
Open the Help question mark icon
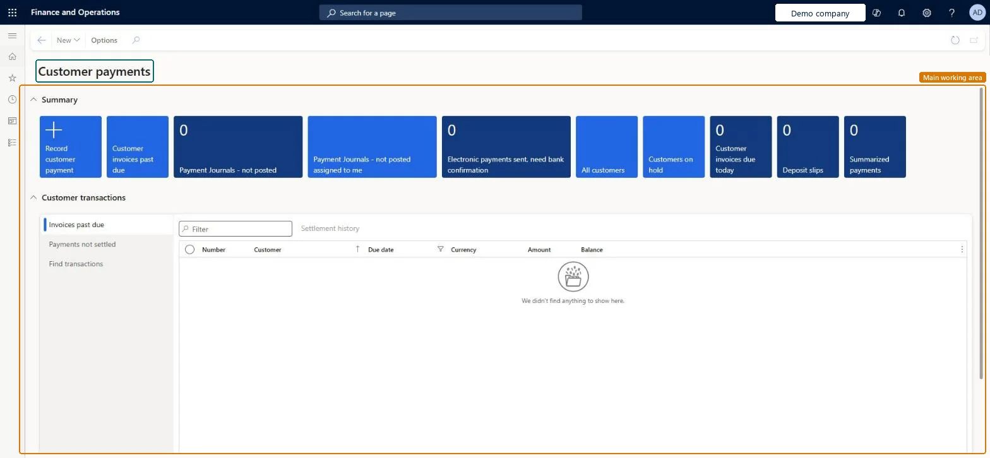[952, 13]
